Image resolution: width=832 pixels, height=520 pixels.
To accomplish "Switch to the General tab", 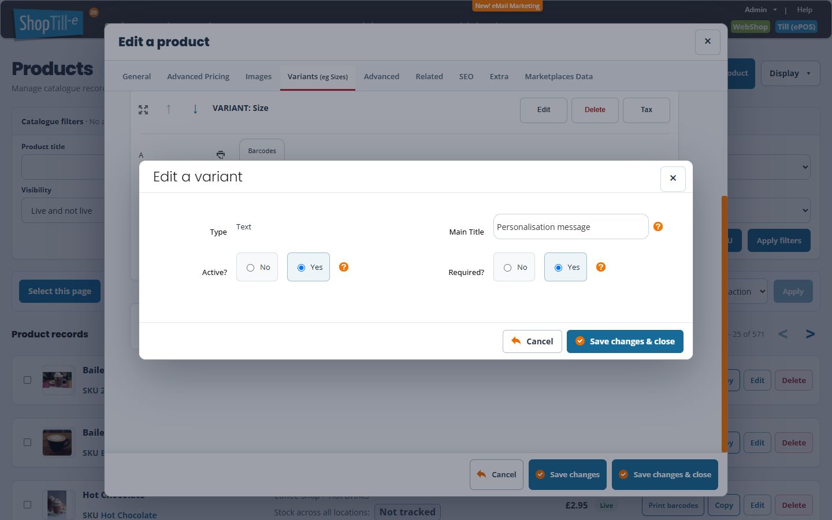I will tap(136, 76).
